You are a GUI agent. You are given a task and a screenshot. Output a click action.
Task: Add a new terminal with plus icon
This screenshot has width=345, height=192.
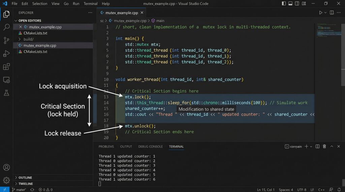[306, 146]
